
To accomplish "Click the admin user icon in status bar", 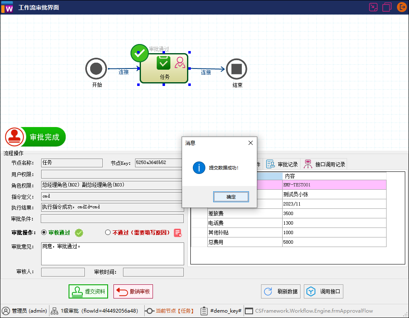I will click(6, 311).
